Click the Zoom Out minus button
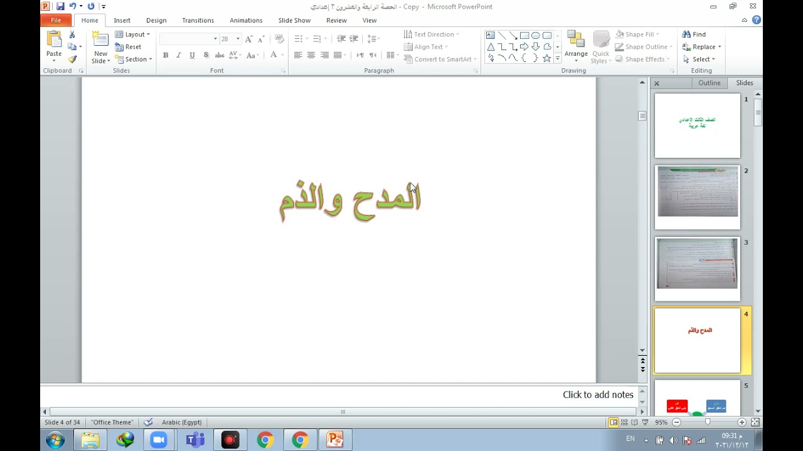Image resolution: width=803 pixels, height=451 pixels. (x=676, y=422)
